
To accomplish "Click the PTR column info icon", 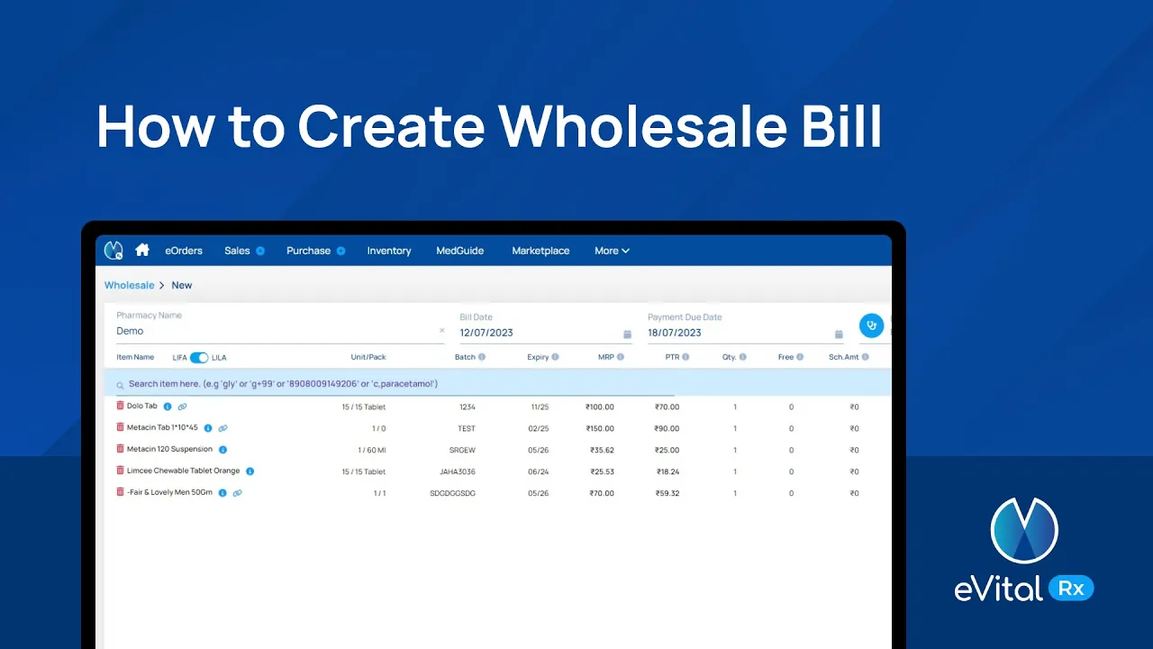I will coord(685,358).
